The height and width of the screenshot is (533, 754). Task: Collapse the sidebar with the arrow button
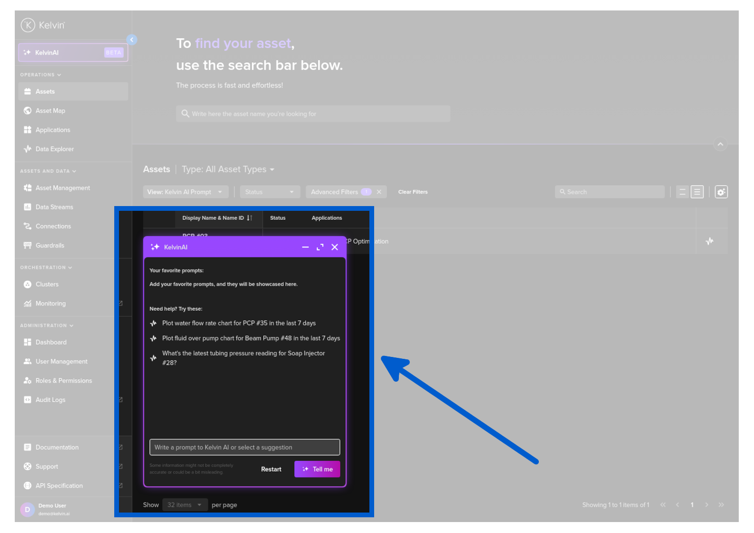click(132, 40)
